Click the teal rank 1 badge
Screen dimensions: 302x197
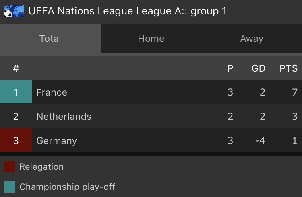pos(16,92)
